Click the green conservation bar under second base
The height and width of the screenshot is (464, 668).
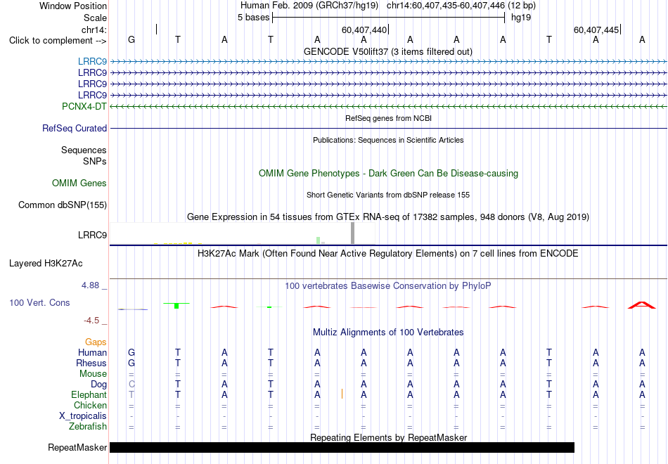pos(176,305)
